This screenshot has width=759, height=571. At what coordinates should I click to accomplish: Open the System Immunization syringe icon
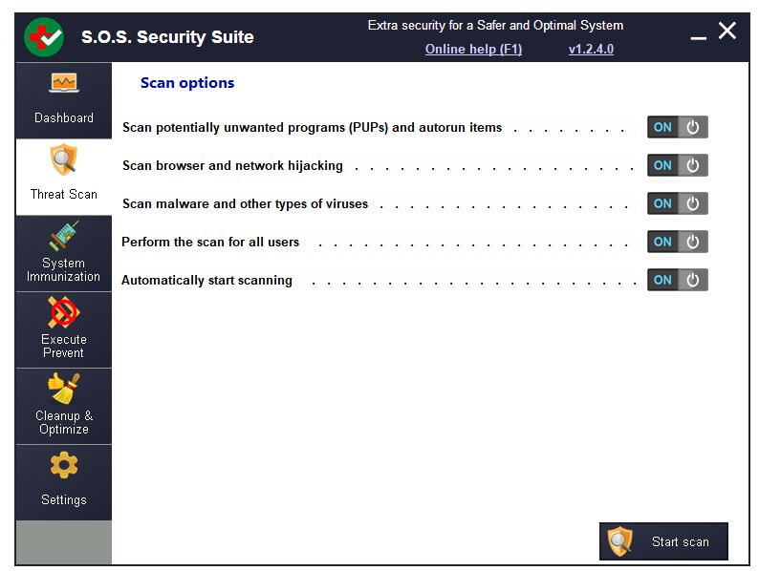pos(64,235)
